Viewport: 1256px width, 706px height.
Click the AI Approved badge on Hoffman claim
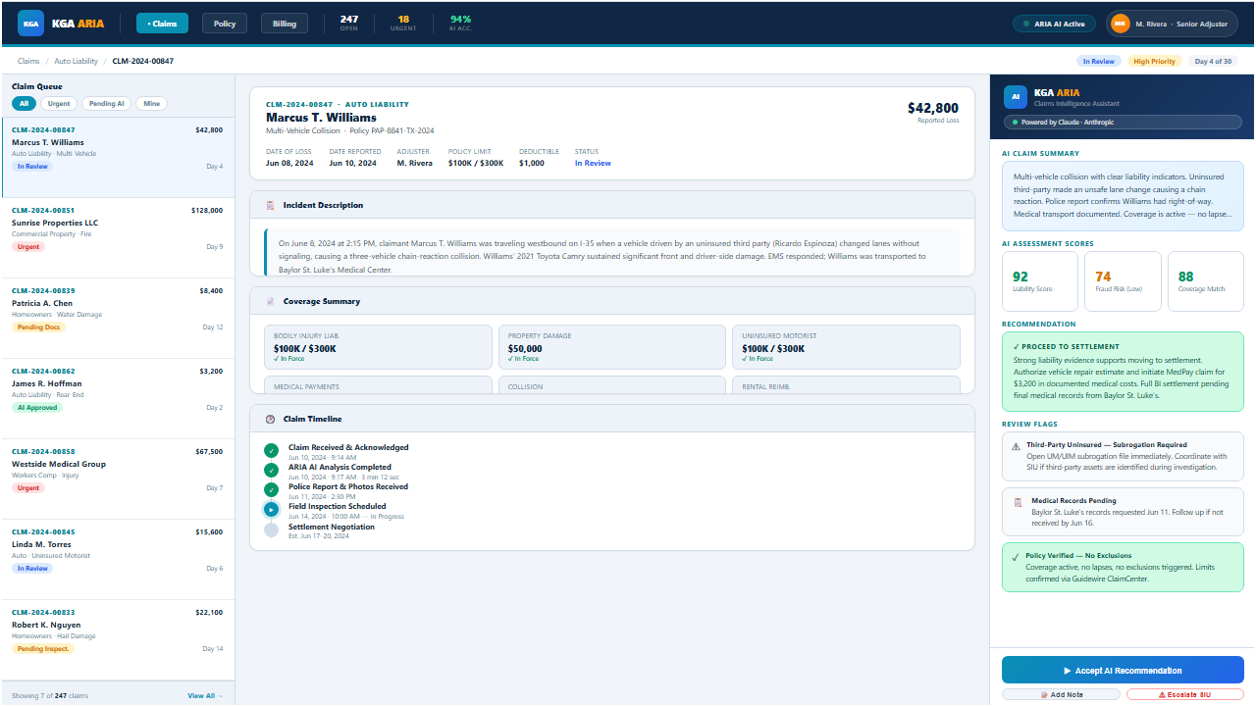pos(38,408)
